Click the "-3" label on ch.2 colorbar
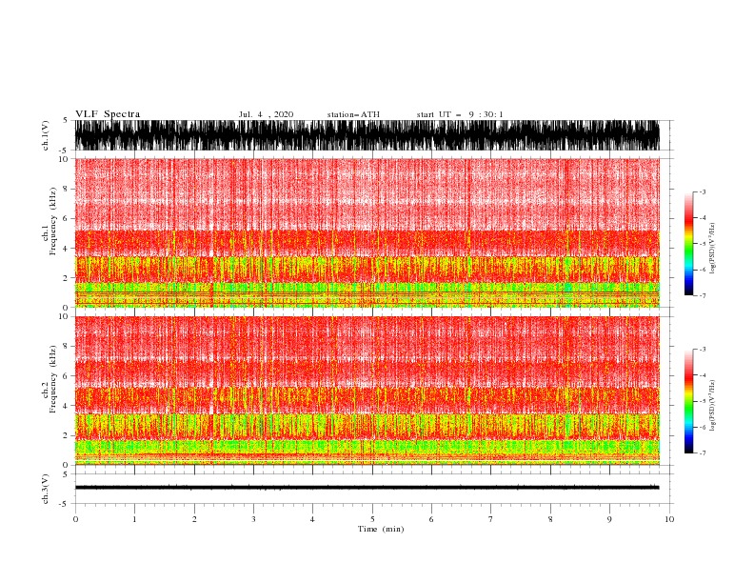The height and width of the screenshot is (583, 754). (x=703, y=350)
